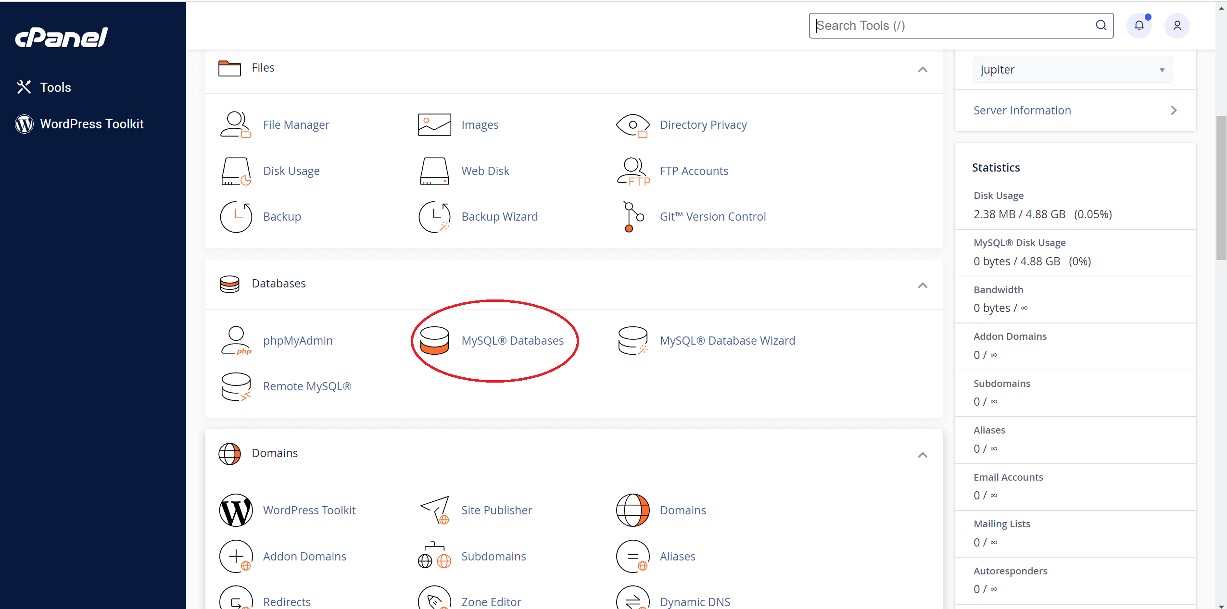Click the Bandwidth statistics label
The width and height of the screenshot is (1227, 609).
pos(999,290)
